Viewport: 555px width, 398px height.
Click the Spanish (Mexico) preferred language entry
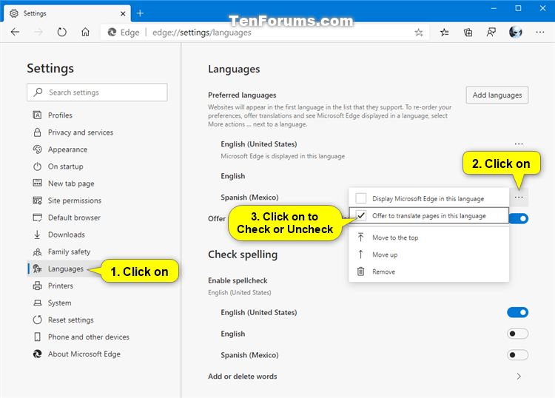(249, 198)
